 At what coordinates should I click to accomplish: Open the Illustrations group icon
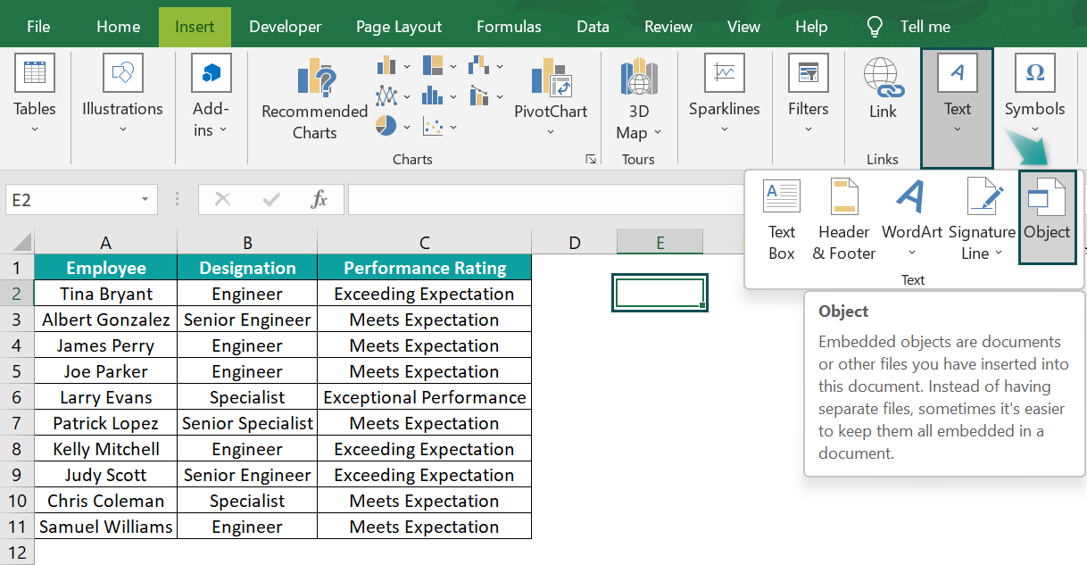123,73
